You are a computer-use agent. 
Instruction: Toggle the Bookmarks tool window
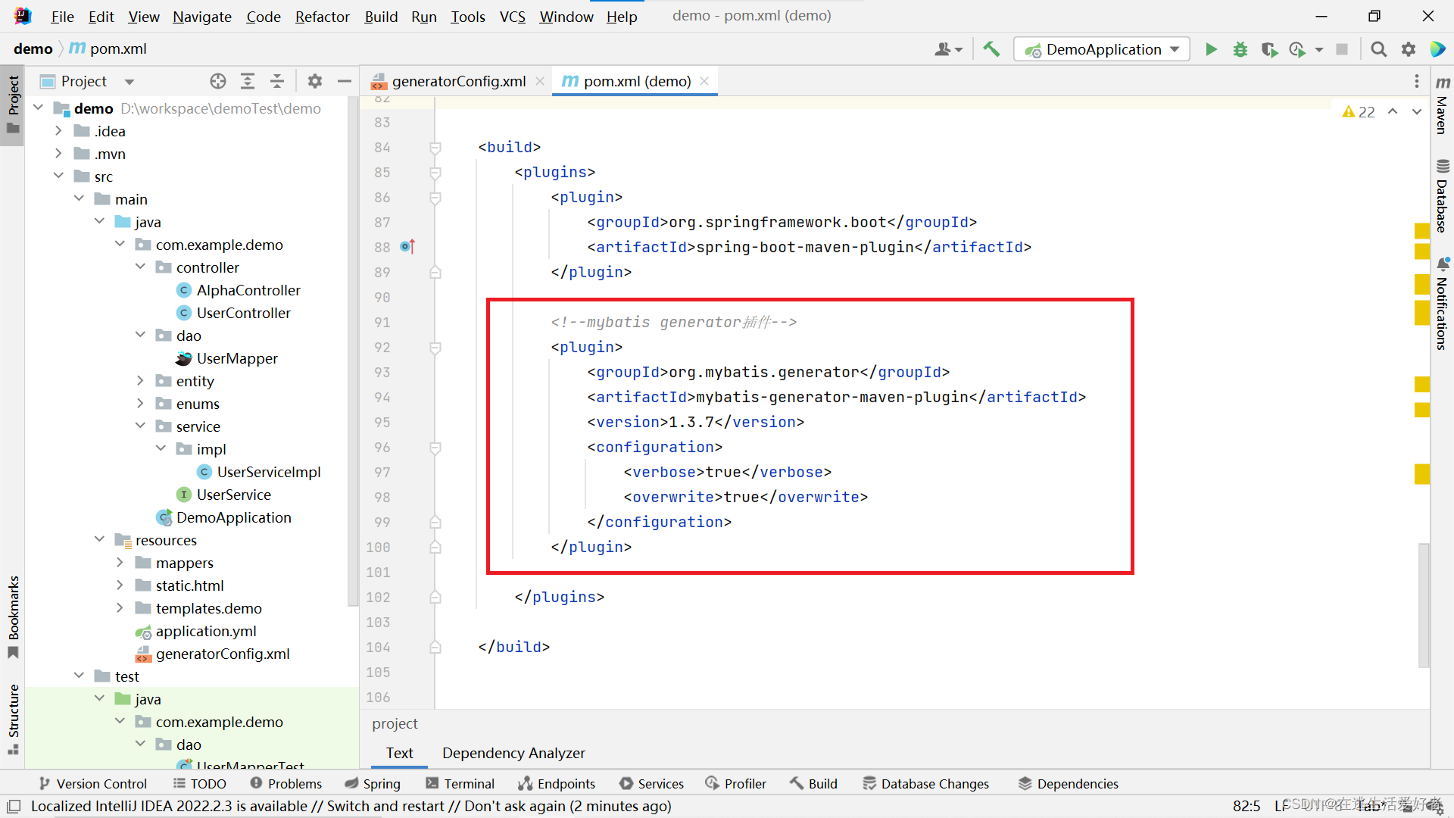coord(14,616)
